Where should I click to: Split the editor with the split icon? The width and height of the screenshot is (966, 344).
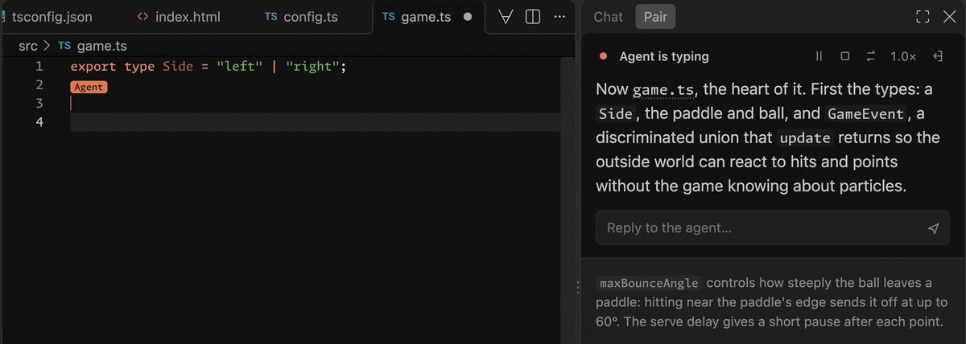pyautogui.click(x=532, y=17)
